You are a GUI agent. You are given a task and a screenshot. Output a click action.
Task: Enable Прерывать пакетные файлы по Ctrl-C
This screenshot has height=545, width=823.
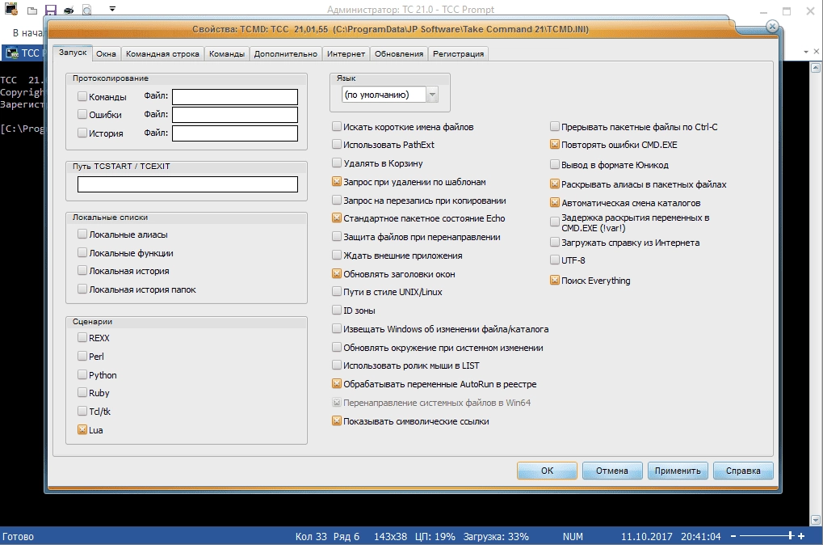point(555,127)
